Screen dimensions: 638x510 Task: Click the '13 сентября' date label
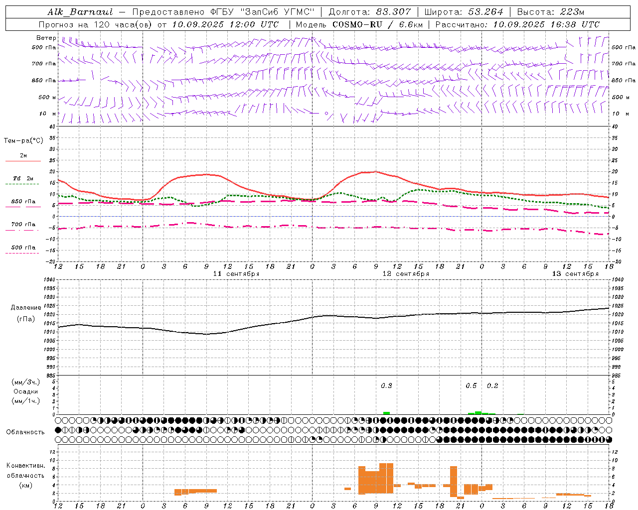coord(575,274)
